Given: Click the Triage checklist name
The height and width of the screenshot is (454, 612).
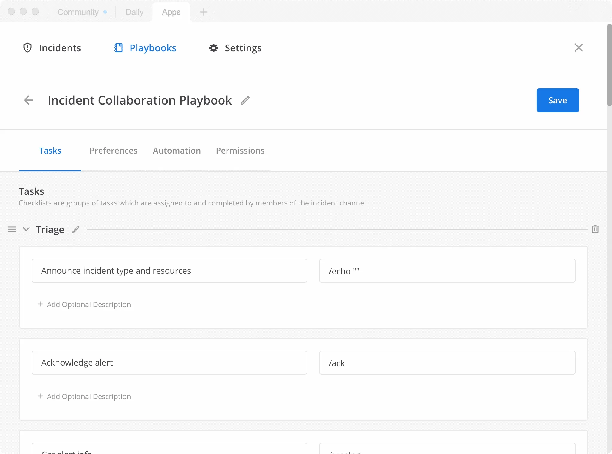Looking at the screenshot, I should [x=50, y=229].
